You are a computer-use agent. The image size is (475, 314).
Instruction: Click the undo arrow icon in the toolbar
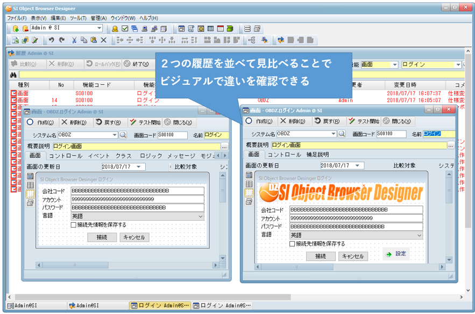52,40
